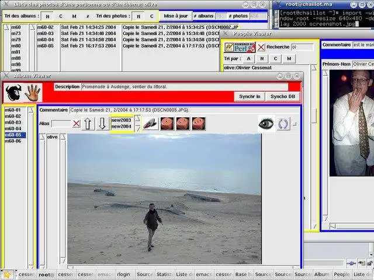Click the red X beside Recherche in People Viewer
374x280 pixels.
click(x=261, y=47)
